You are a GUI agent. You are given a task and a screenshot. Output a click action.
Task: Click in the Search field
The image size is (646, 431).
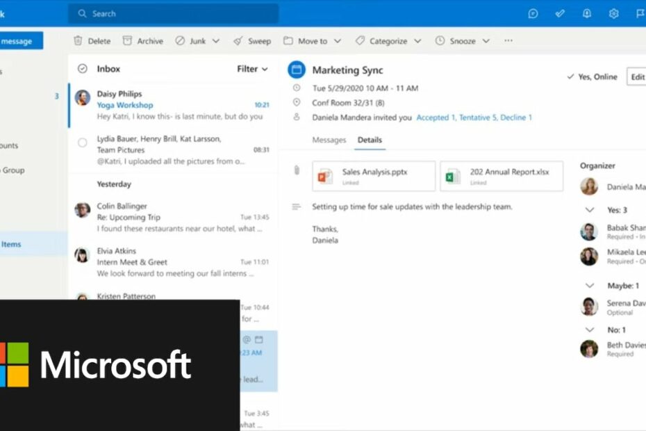coord(173,14)
